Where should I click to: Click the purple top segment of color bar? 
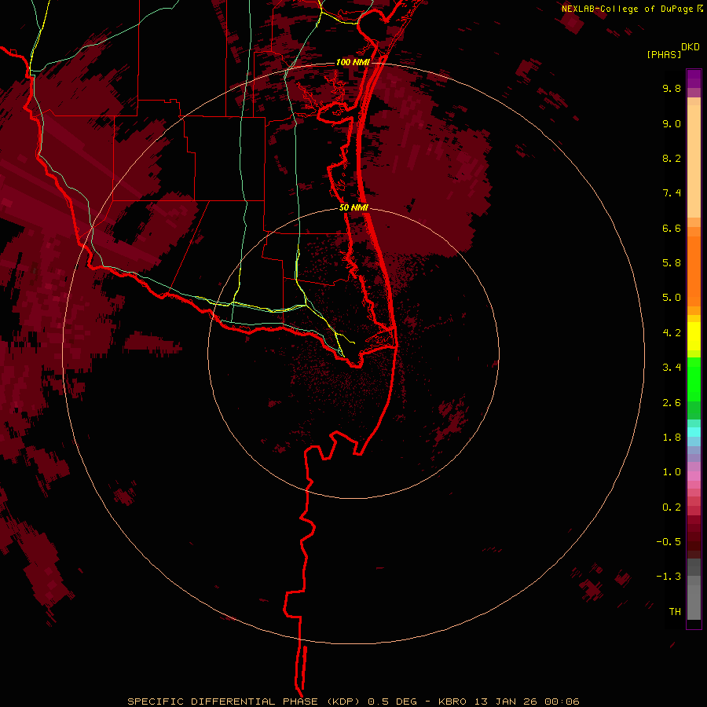pos(694,79)
